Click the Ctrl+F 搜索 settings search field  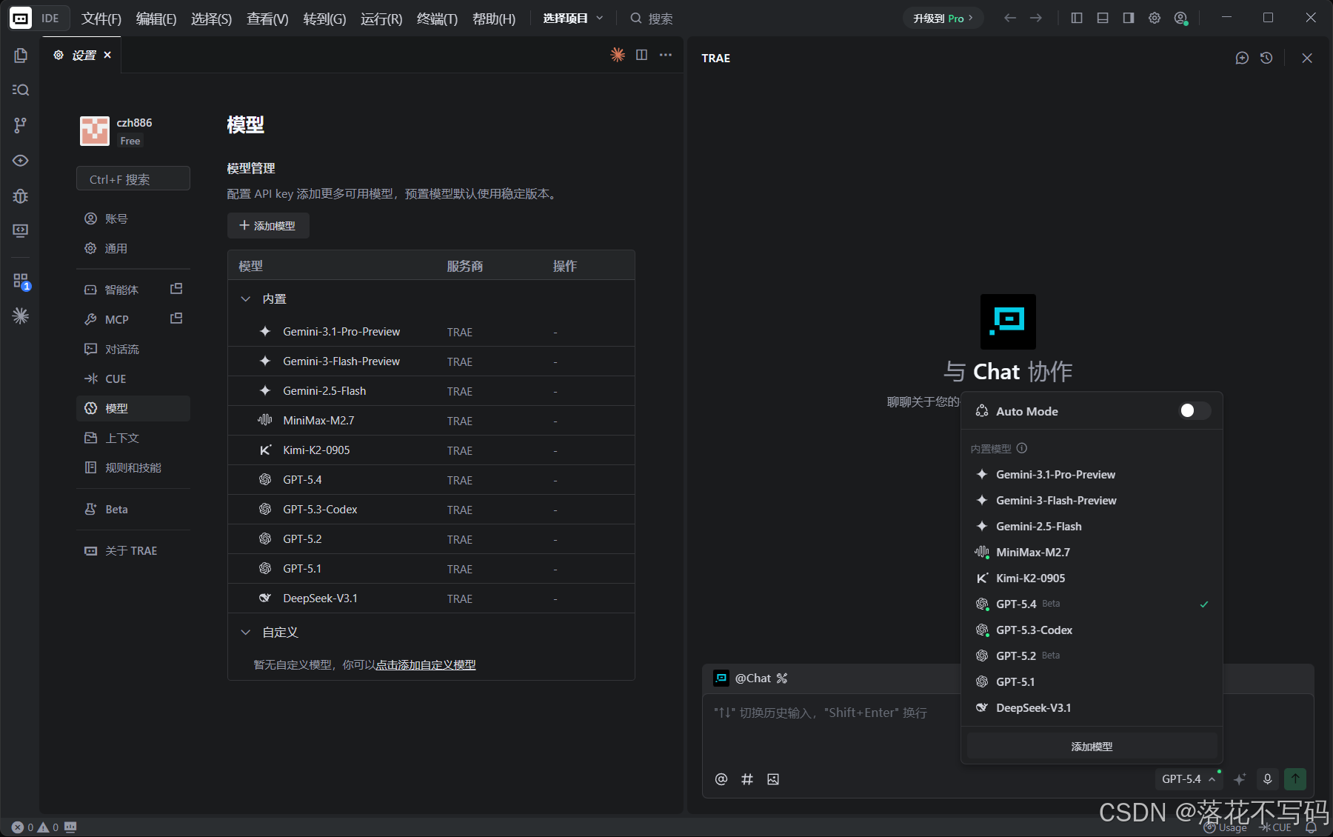(x=133, y=179)
